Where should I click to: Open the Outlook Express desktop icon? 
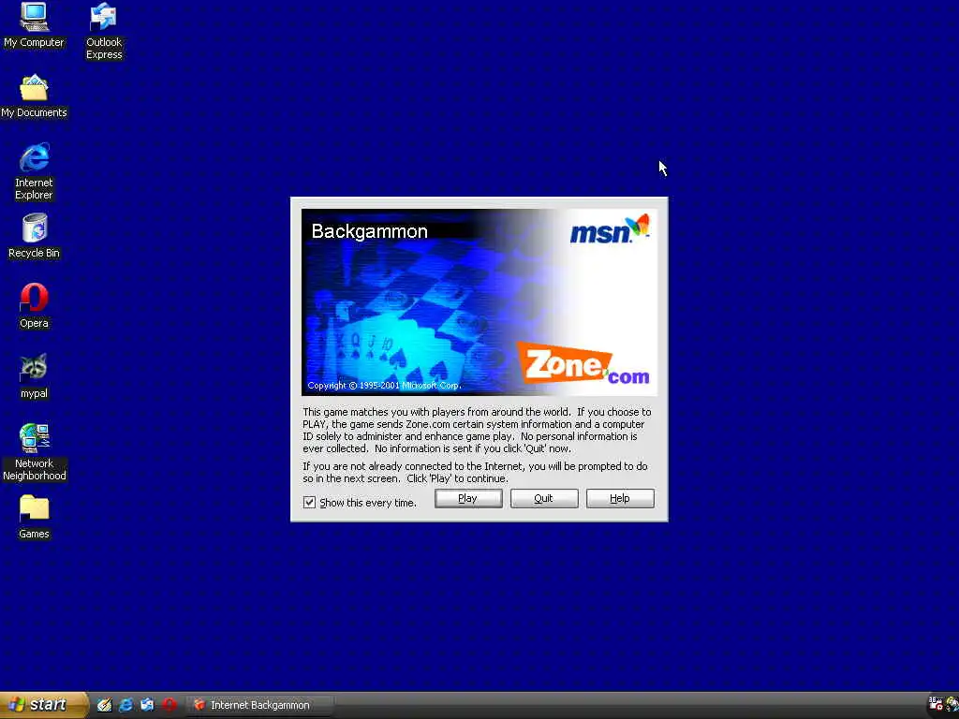click(x=103, y=31)
